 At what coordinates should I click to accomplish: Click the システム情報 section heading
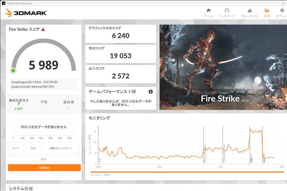(x=21, y=189)
